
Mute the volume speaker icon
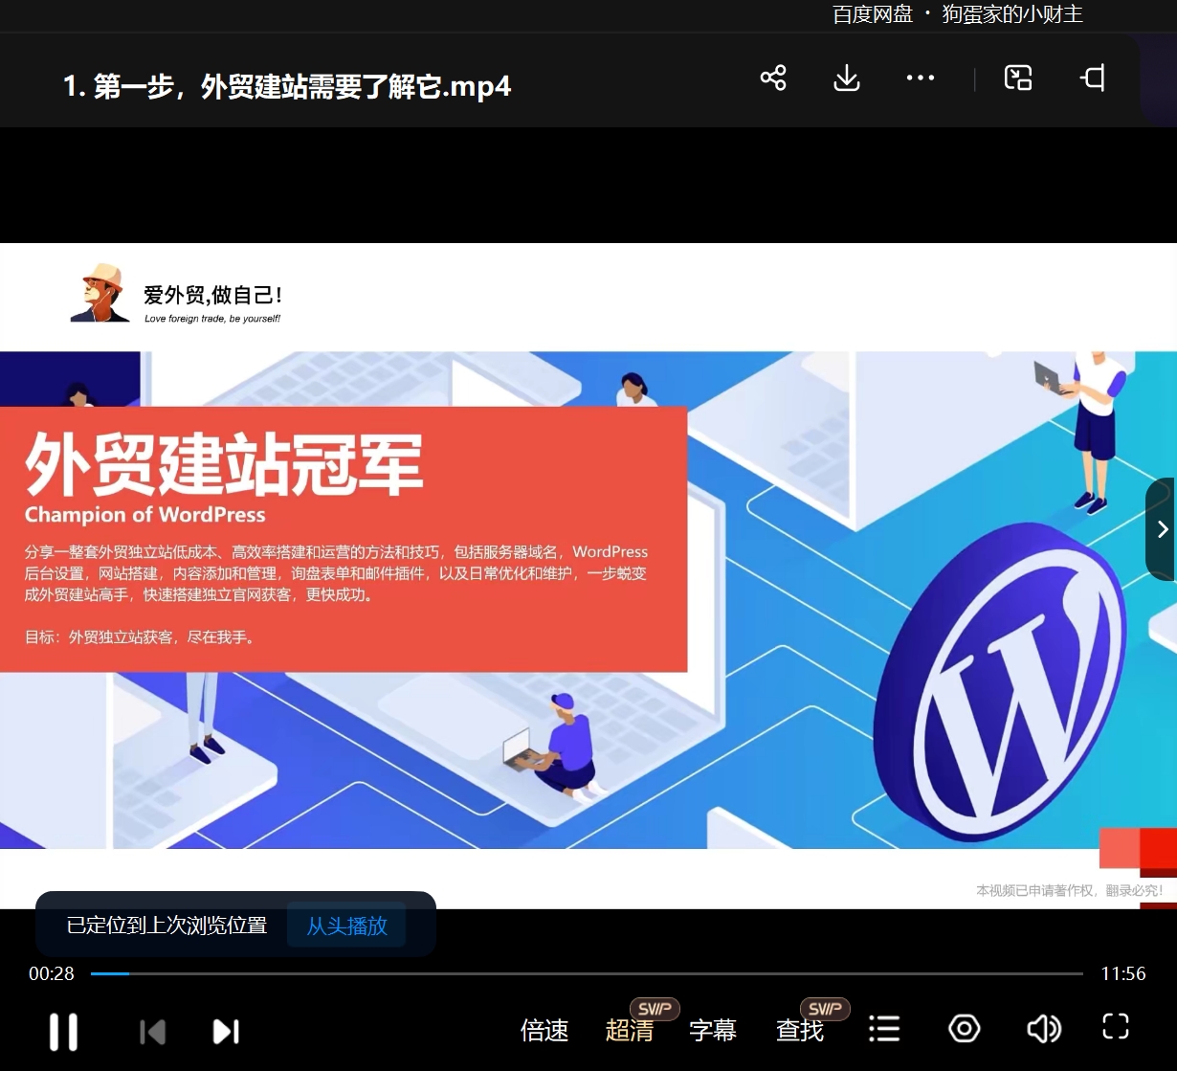point(1043,1029)
